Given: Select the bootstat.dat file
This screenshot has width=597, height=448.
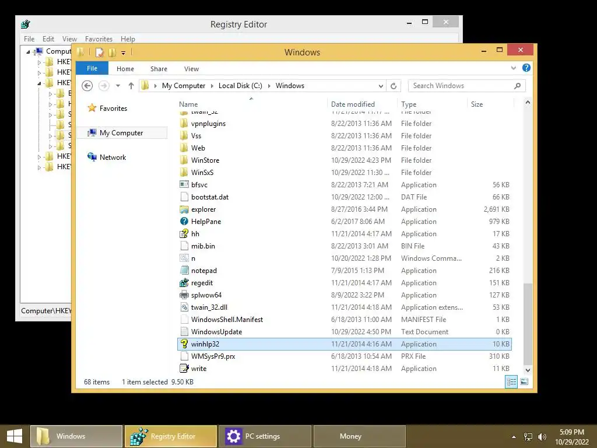Looking at the screenshot, I should coord(345,197).
